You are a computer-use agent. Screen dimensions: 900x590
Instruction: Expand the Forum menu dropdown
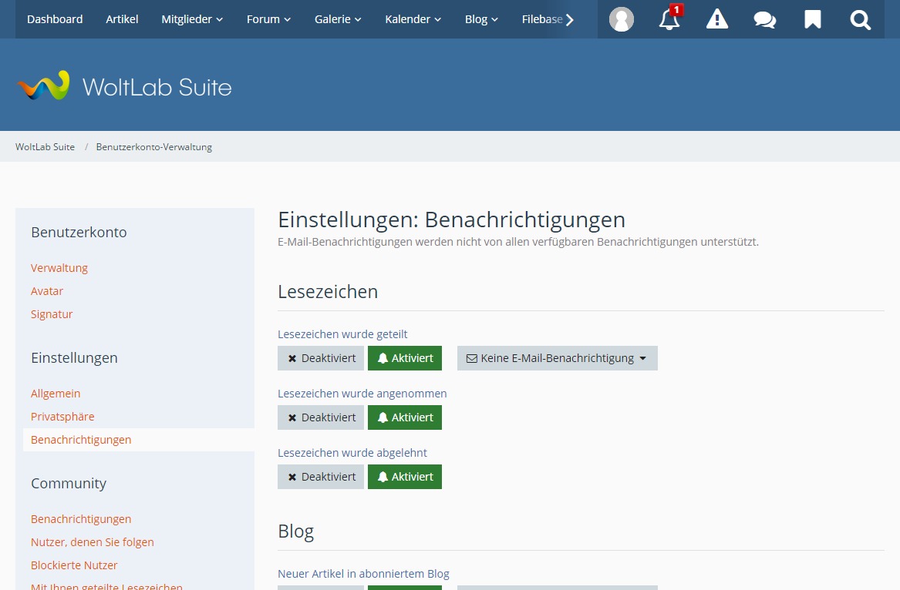pyautogui.click(x=268, y=19)
